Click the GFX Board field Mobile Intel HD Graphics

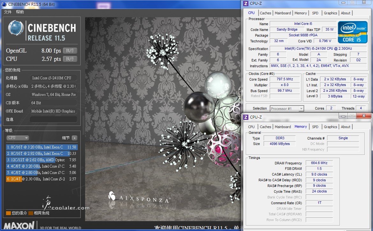click(54, 111)
